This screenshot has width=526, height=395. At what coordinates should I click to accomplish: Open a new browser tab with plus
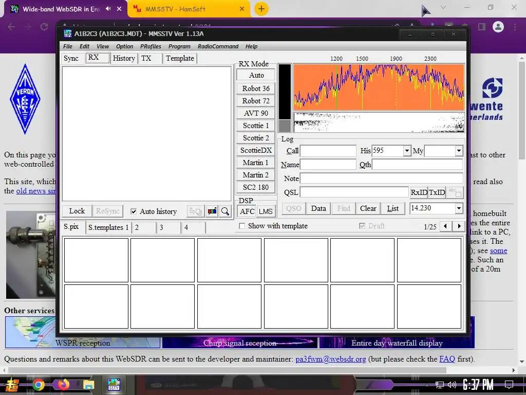point(261,9)
